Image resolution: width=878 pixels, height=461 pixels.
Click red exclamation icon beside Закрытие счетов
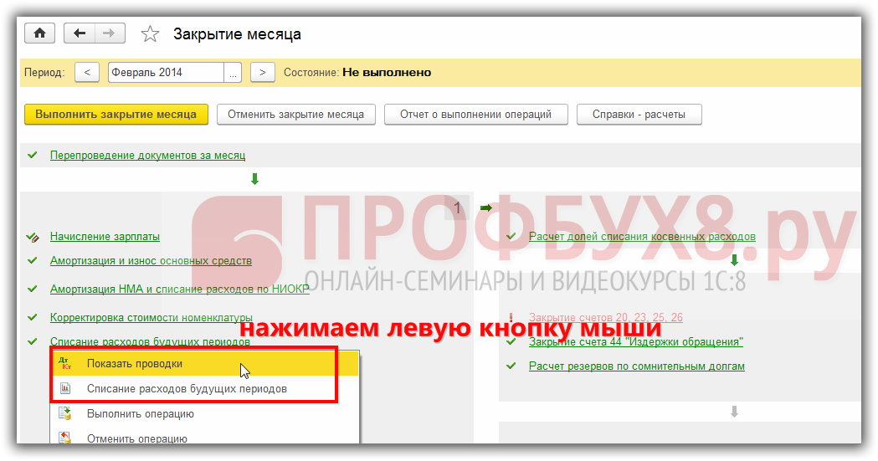511,318
